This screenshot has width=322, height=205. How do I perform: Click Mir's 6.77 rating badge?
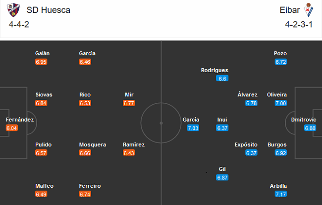[129, 103]
